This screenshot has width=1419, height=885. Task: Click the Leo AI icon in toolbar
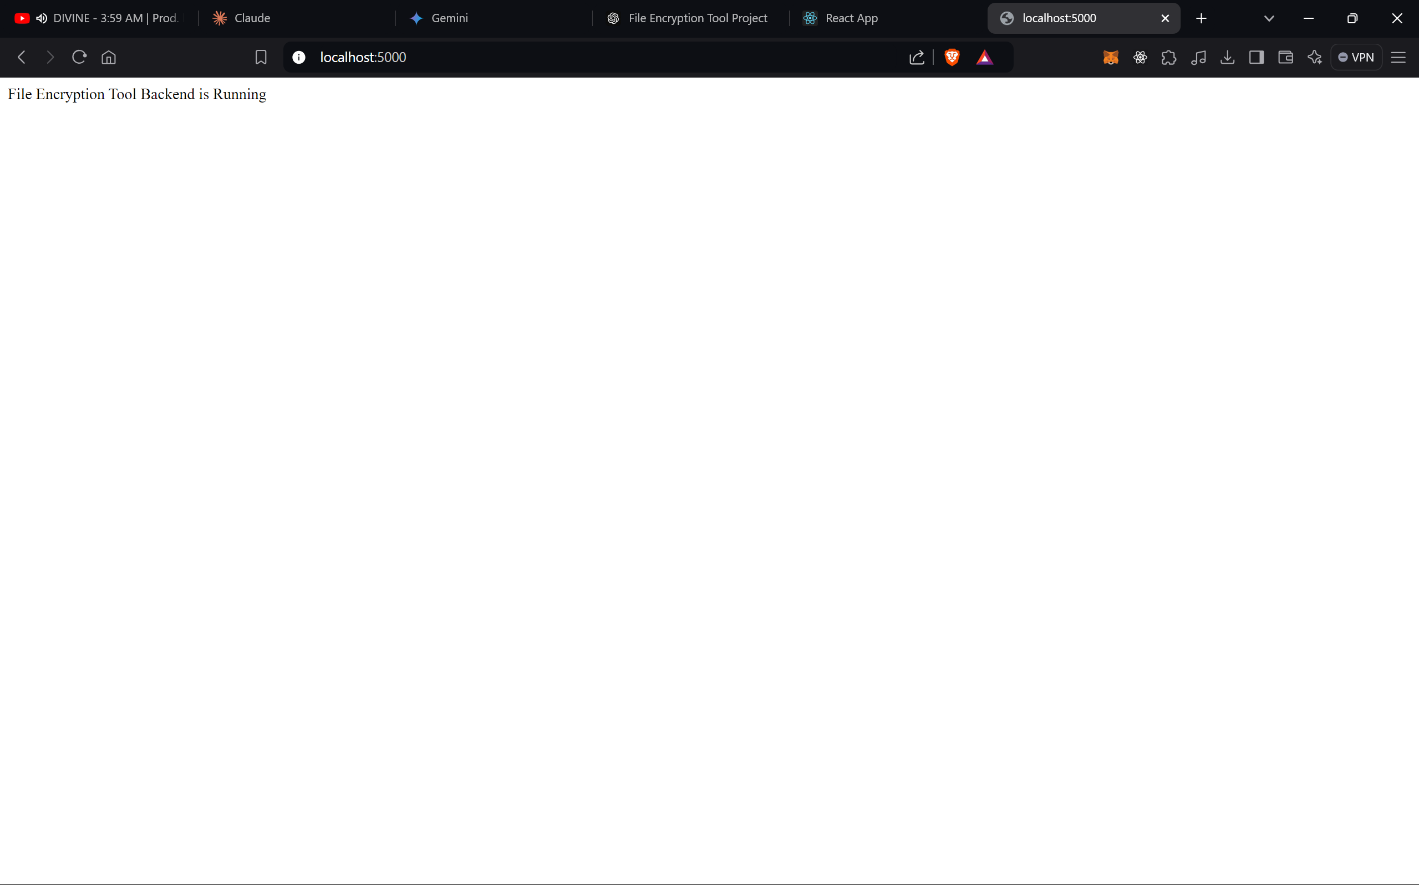(1315, 57)
